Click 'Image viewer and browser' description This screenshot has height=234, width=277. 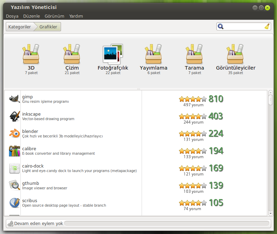(45, 188)
